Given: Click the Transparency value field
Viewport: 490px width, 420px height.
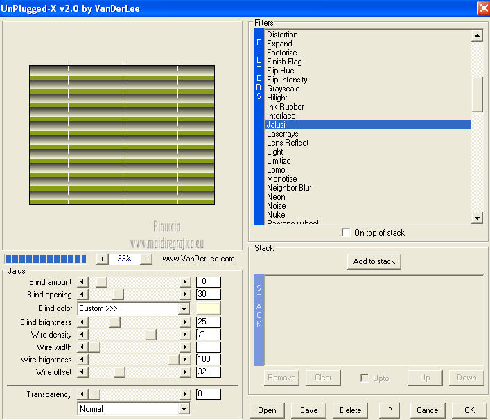Looking at the screenshot, I should point(209,394).
